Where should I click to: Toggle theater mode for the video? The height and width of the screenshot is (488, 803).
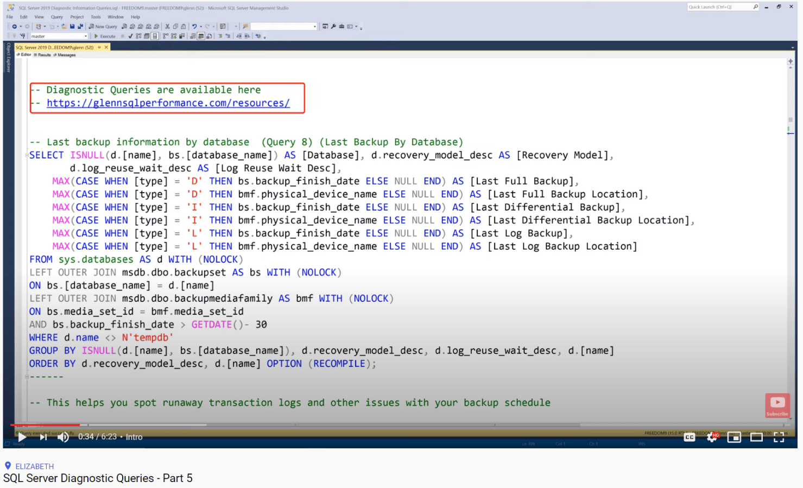756,437
